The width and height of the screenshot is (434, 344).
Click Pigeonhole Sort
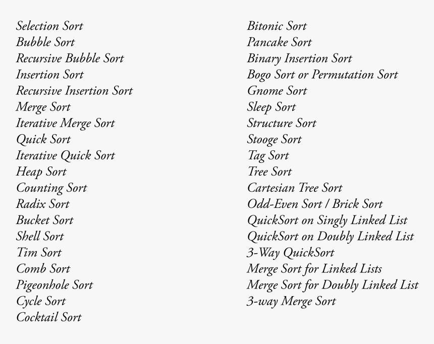tap(55, 285)
